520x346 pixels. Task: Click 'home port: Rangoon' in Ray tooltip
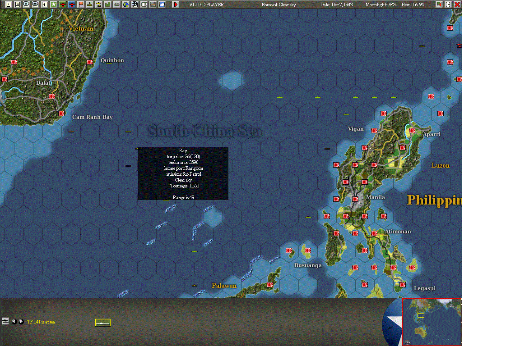click(183, 168)
